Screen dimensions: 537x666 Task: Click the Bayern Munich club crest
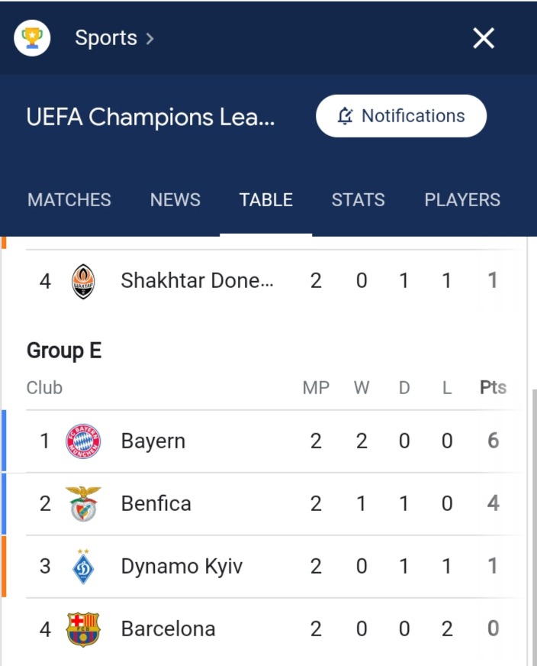click(x=83, y=441)
